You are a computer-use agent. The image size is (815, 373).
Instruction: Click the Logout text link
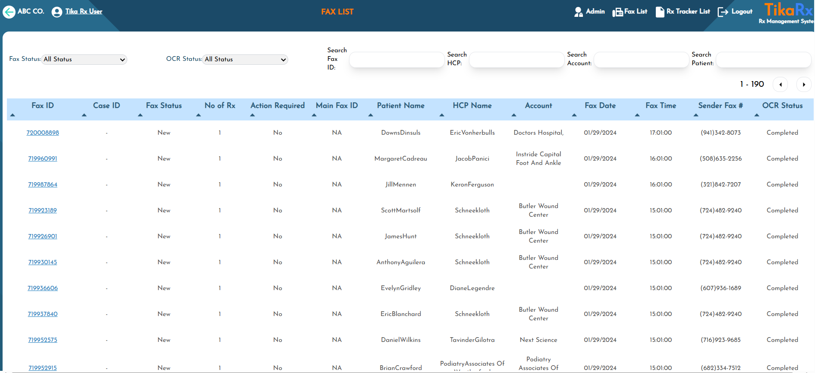click(742, 11)
